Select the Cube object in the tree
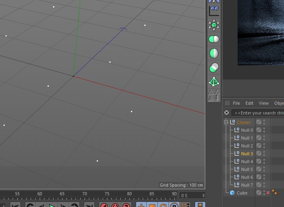This screenshot has width=284, height=207. 242,193
